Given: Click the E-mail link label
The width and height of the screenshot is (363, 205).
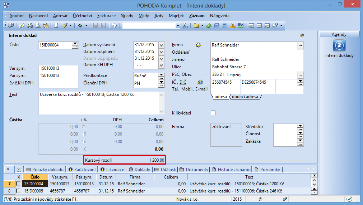Looking at the screenshot, I should (x=201, y=89).
